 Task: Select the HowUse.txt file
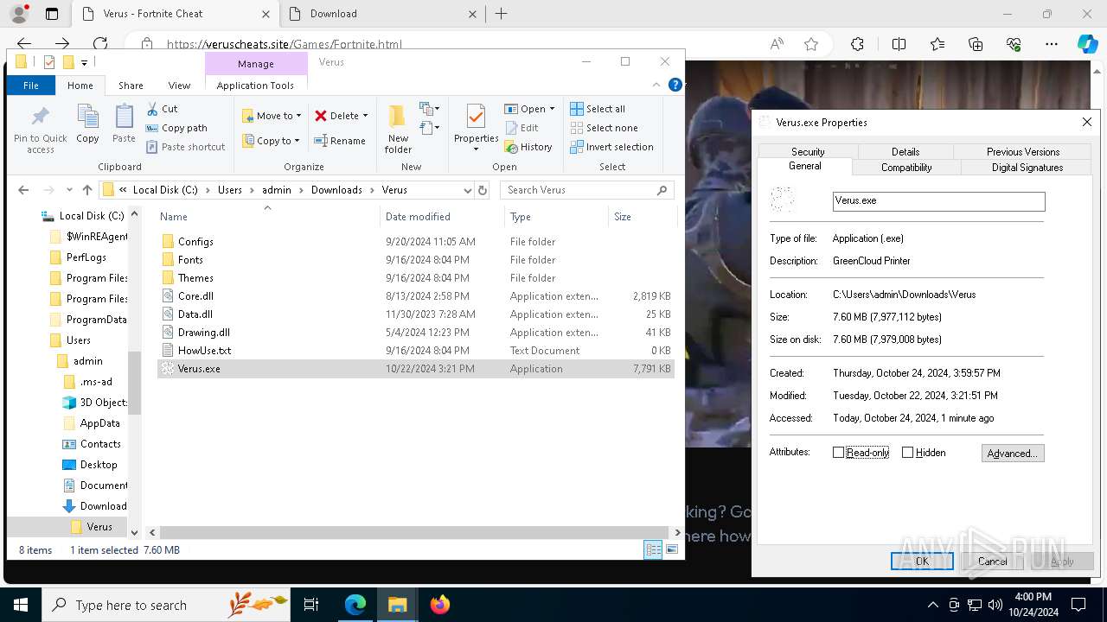(x=204, y=351)
